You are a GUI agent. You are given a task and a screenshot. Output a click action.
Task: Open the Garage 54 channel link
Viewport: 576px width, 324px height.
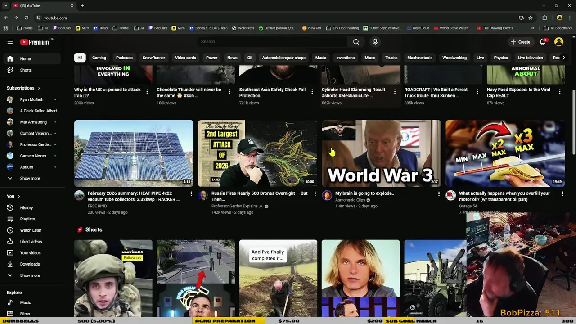click(x=468, y=206)
